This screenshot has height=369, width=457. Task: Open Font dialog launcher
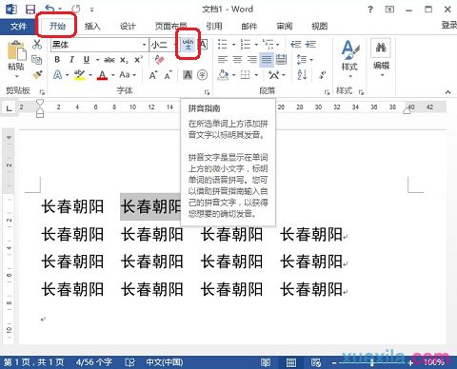coord(207,92)
